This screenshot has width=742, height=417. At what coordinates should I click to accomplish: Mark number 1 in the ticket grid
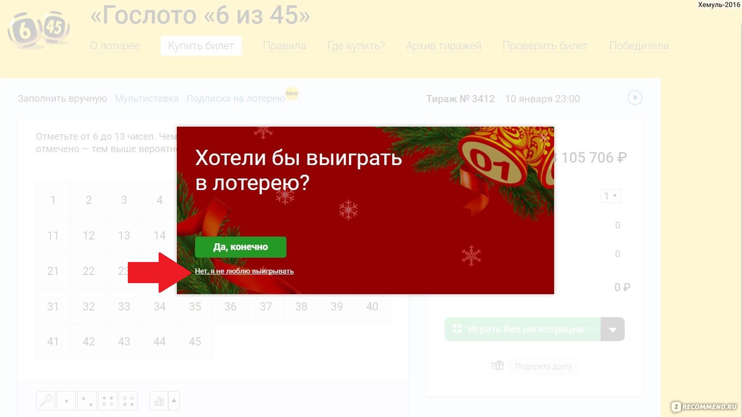[53, 200]
